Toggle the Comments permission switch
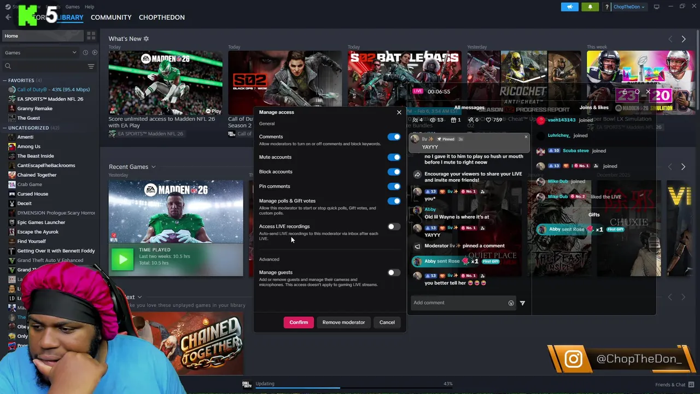Screen dimensions: 700x394 click(394, 137)
